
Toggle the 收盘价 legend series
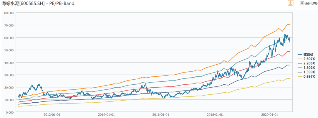coord(306,55)
